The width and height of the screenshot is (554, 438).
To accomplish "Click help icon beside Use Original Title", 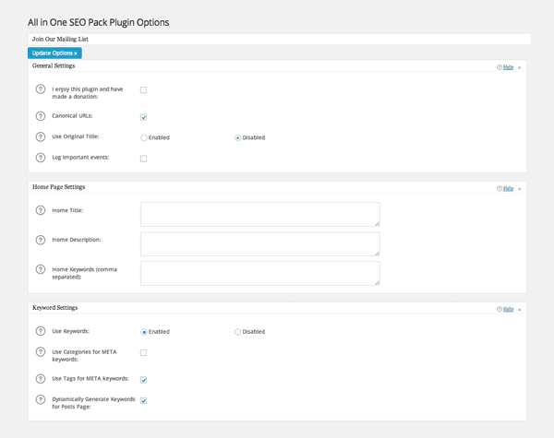I will pos(41,136).
